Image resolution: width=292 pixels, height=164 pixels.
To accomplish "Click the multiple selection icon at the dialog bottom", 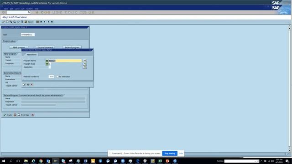I will tap(28, 85).
